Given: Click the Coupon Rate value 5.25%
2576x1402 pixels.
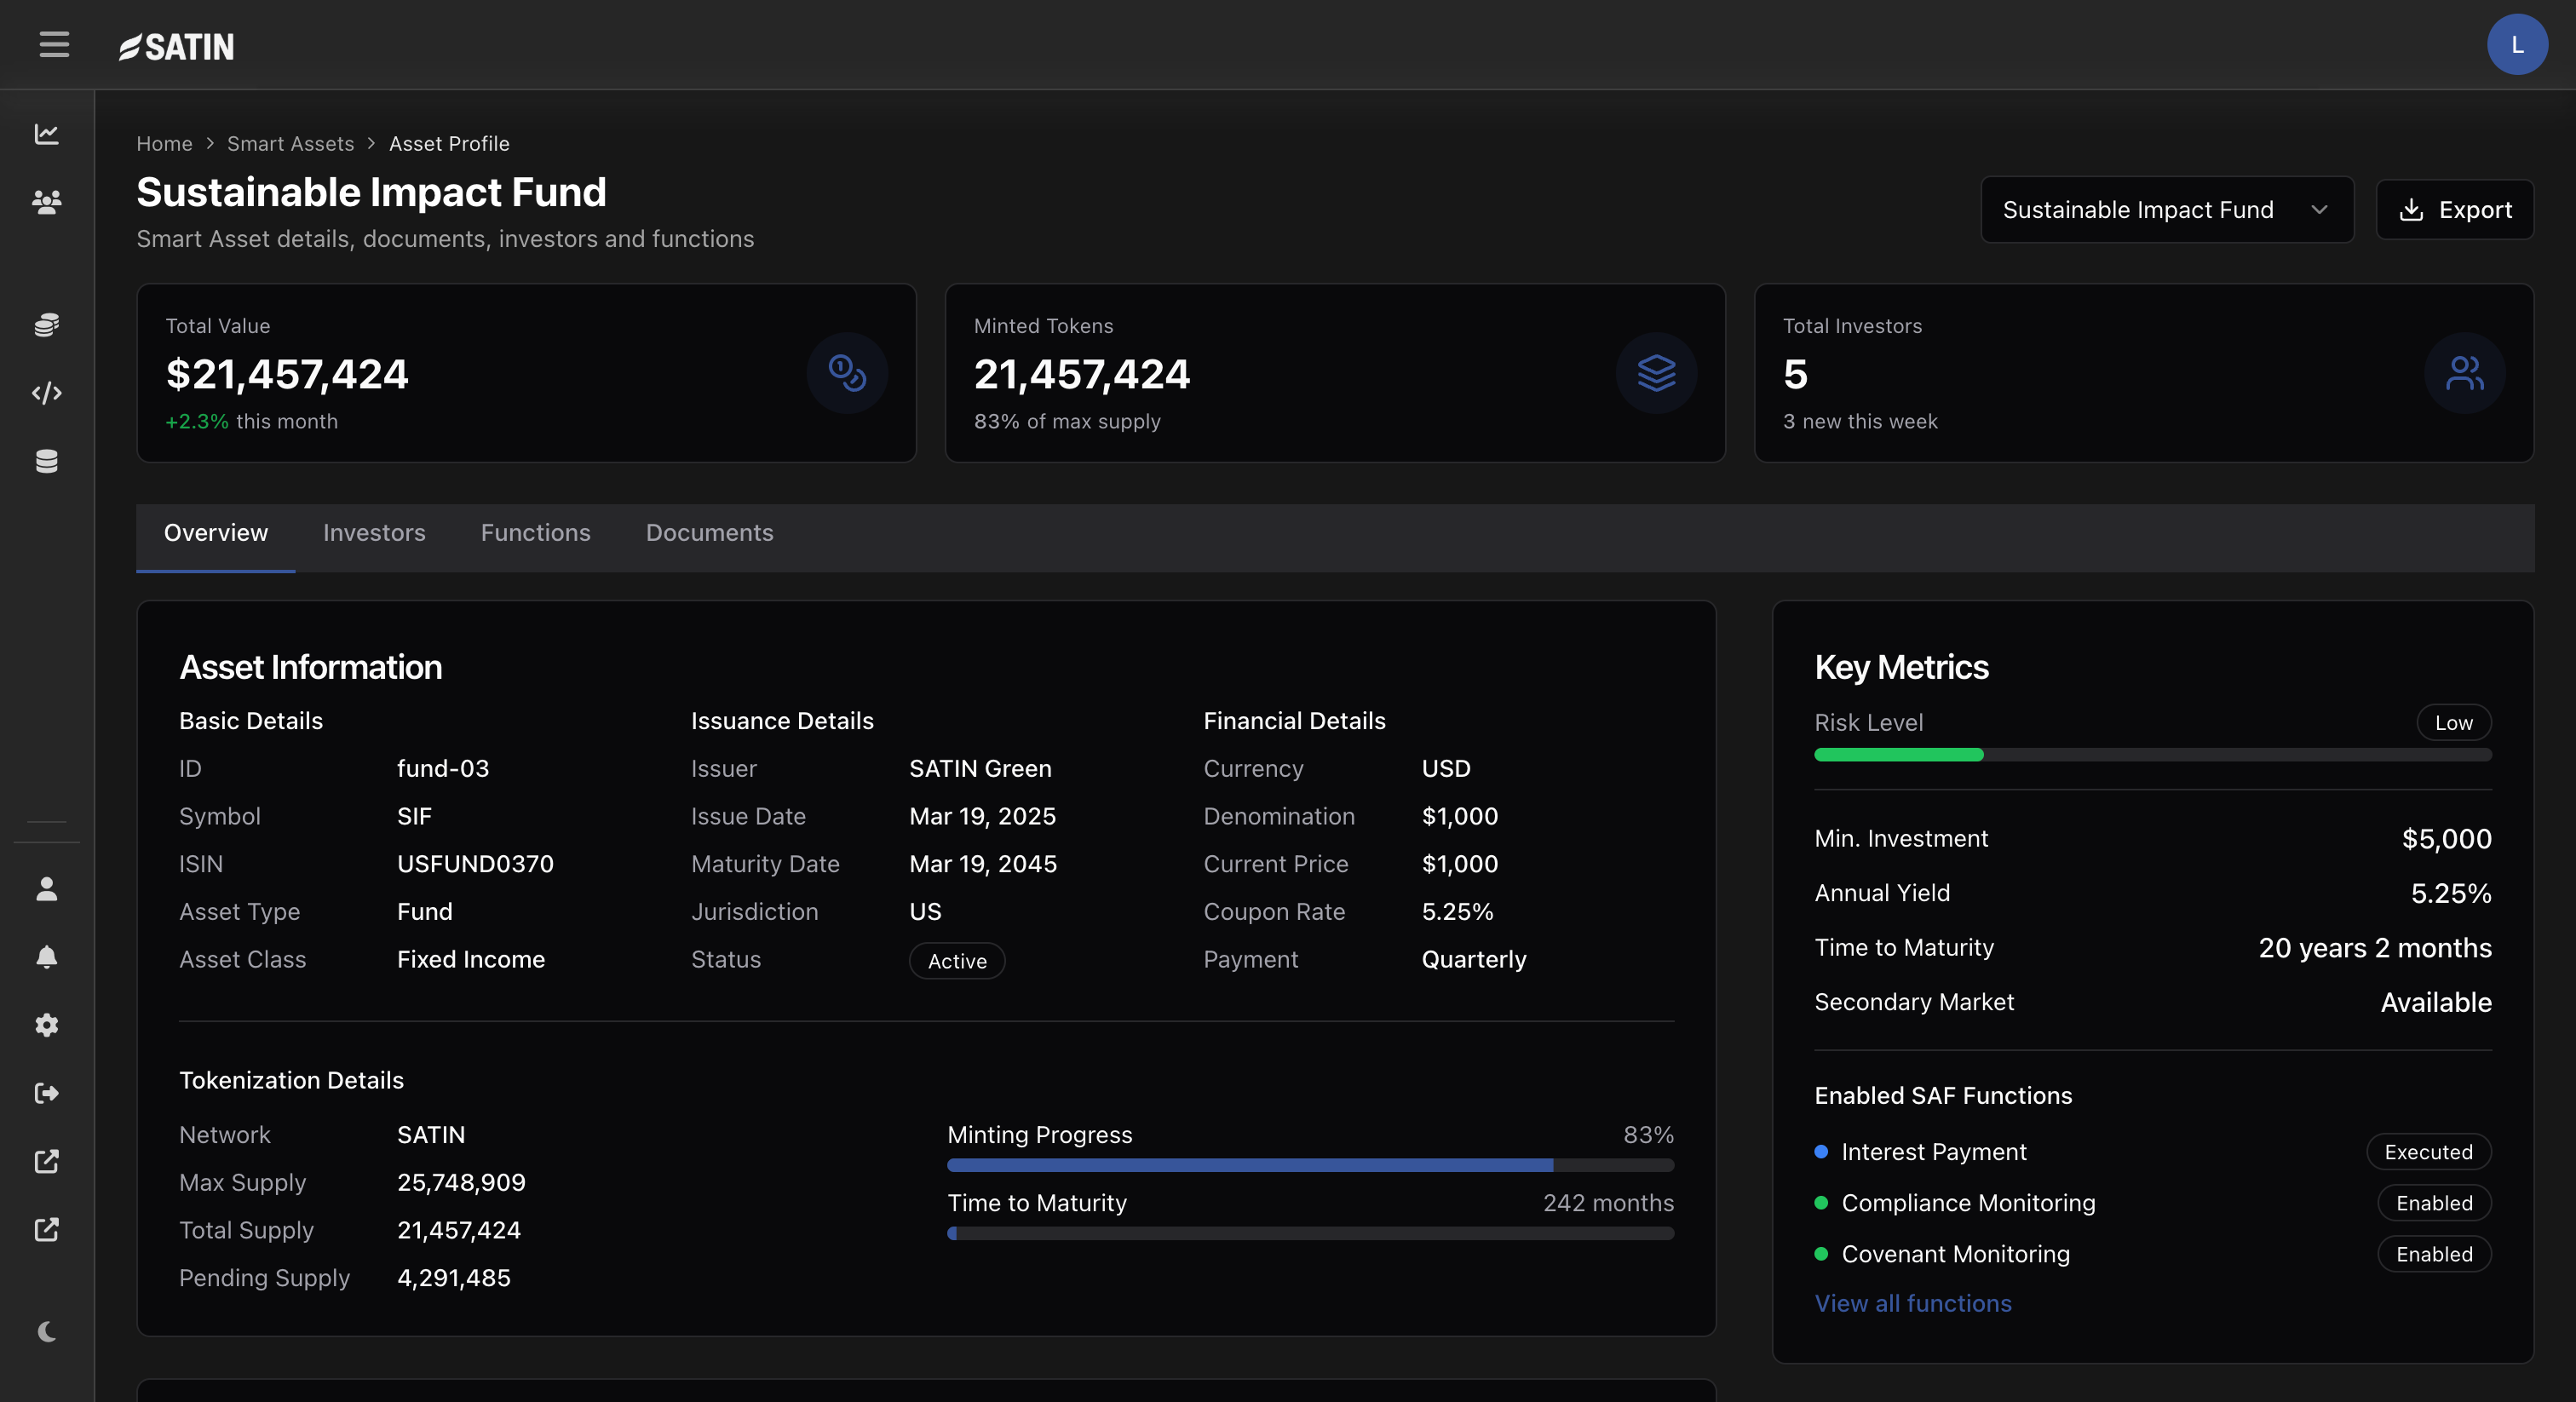Looking at the screenshot, I should [x=1457, y=912].
